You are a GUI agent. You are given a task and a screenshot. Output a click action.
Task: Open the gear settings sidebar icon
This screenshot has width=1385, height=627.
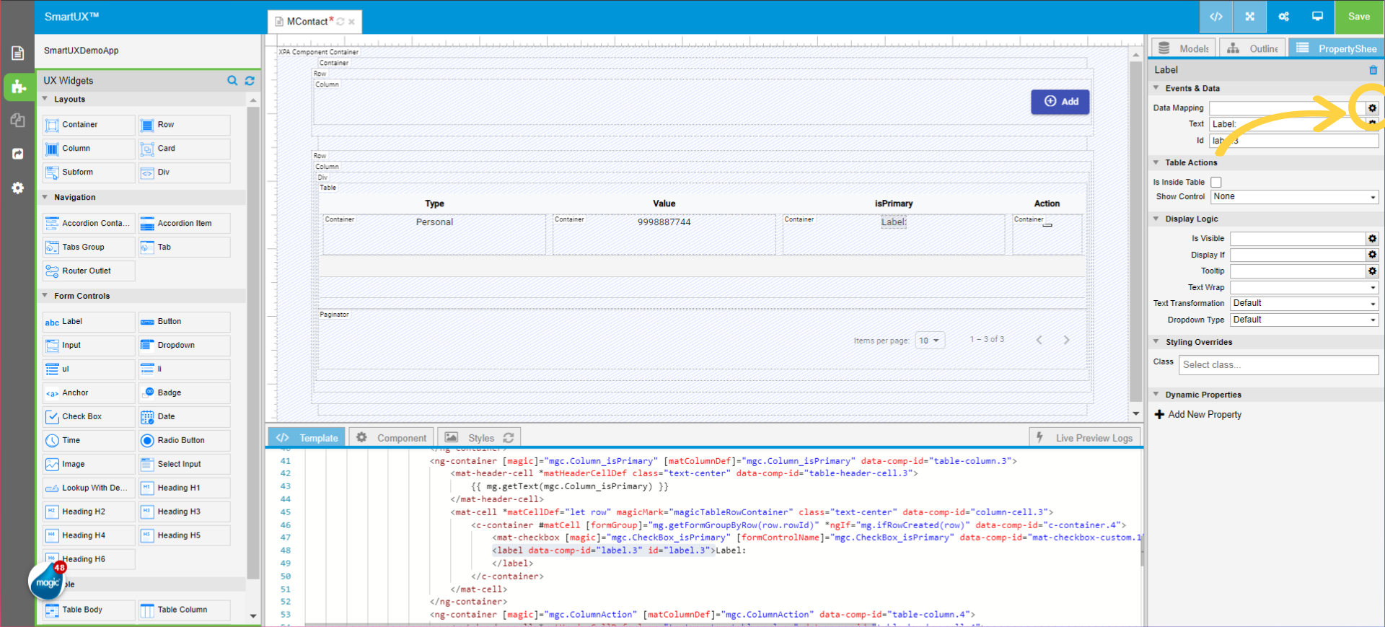click(x=17, y=188)
